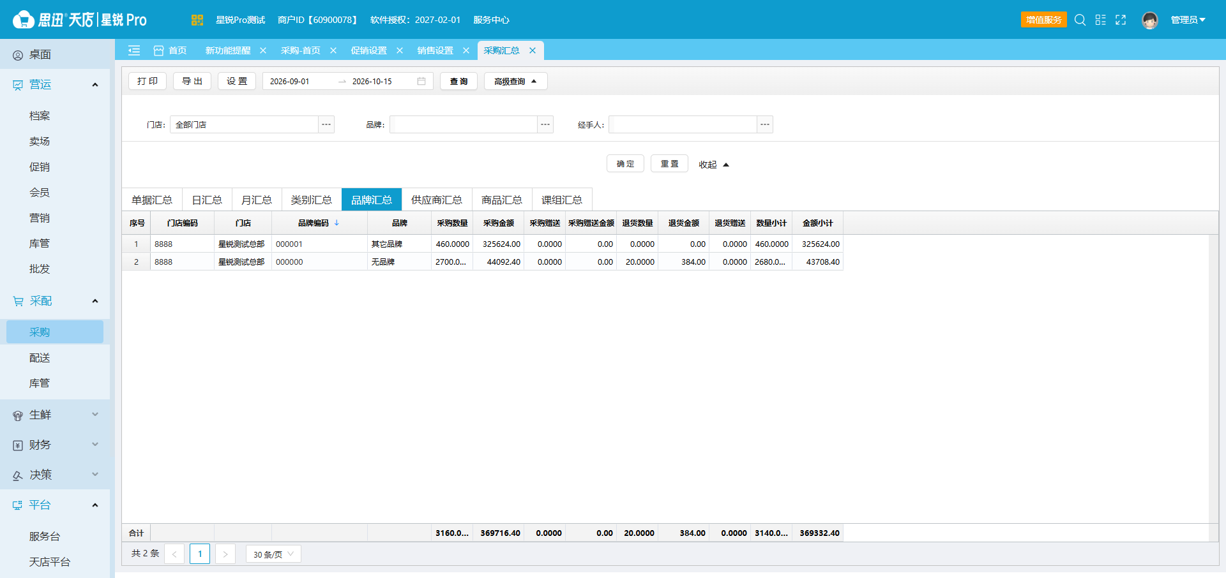
Task: Switch to the 供应商汇总 tab
Action: 437,200
